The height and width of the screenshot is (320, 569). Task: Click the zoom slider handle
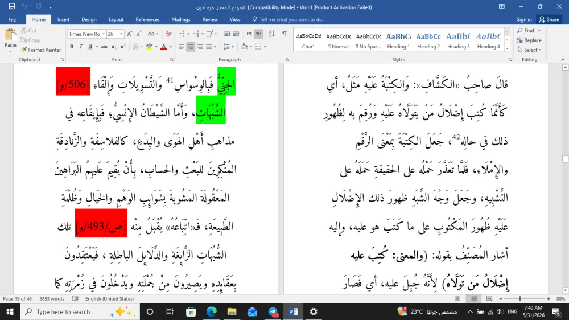(x=520, y=298)
